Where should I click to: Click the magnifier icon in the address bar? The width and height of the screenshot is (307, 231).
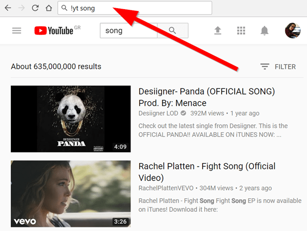pos(64,8)
